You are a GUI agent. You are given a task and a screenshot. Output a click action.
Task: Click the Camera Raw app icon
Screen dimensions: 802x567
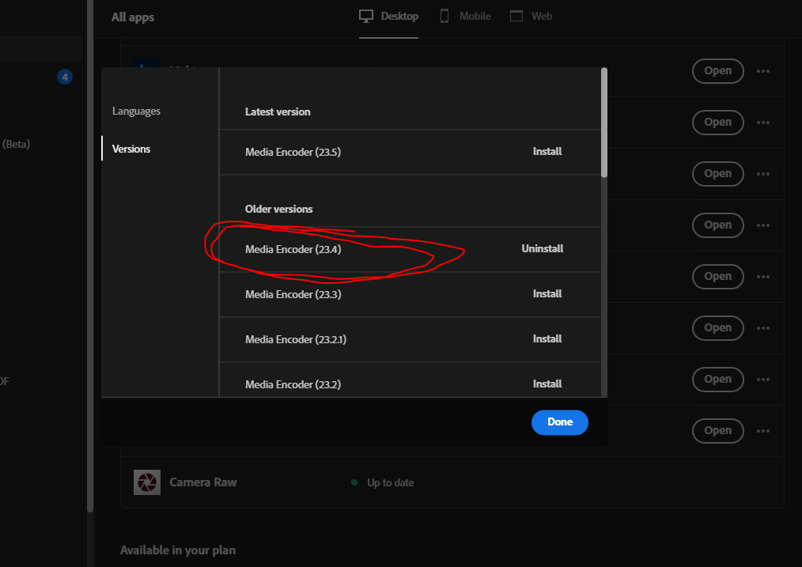point(147,482)
